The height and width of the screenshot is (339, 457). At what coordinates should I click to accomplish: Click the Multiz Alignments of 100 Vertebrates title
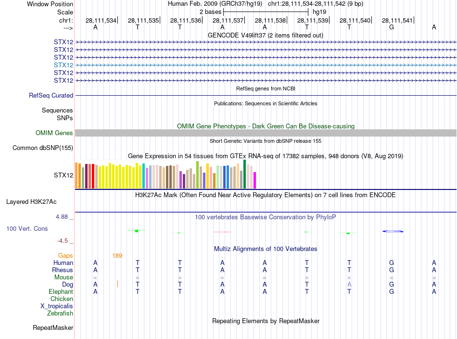click(265, 249)
